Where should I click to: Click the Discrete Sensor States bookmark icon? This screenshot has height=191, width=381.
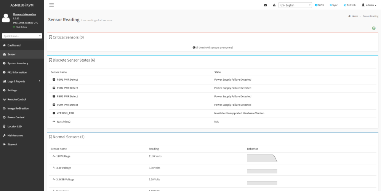[51, 60]
